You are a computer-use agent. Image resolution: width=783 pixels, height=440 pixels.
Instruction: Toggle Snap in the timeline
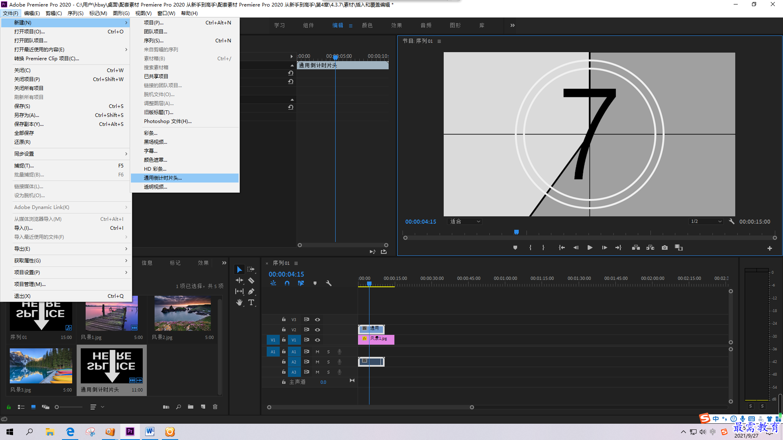[287, 283]
